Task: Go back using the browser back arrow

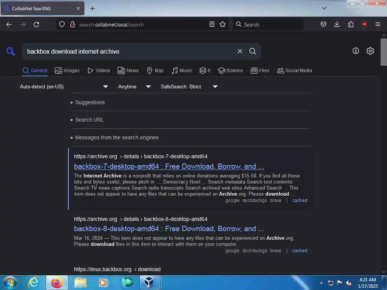Action: click(x=9, y=25)
